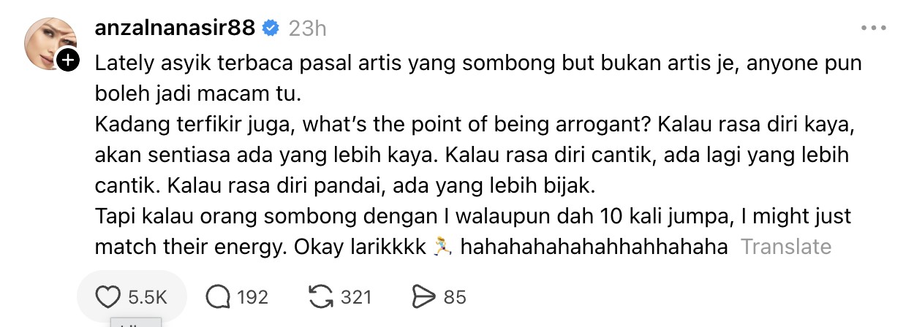Click the line starting "Lately asyik terbaca"
Image resolution: width=914 pixels, height=327 pixels.
point(478,64)
